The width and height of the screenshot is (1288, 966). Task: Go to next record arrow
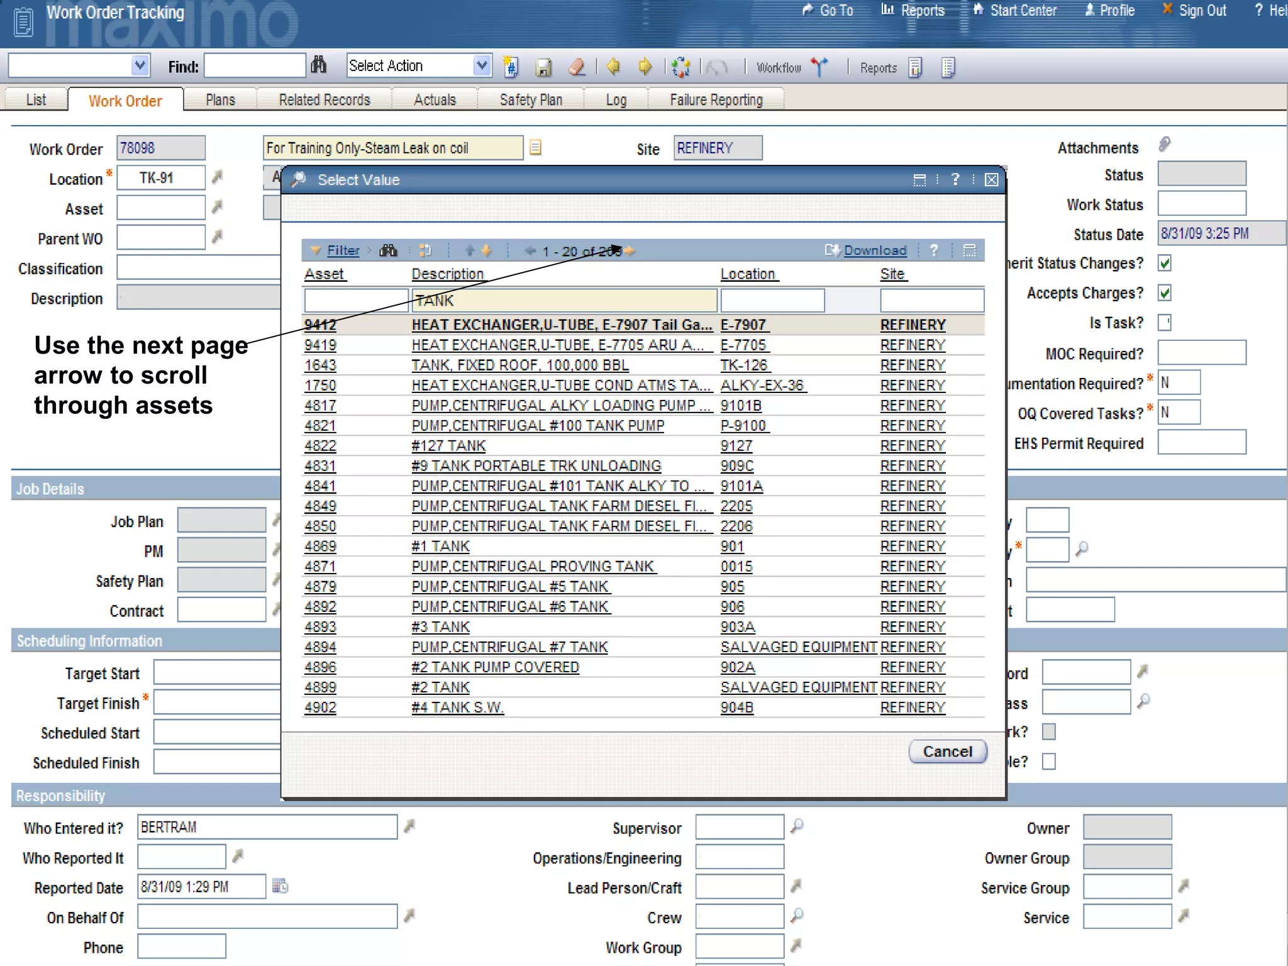pyautogui.click(x=645, y=66)
